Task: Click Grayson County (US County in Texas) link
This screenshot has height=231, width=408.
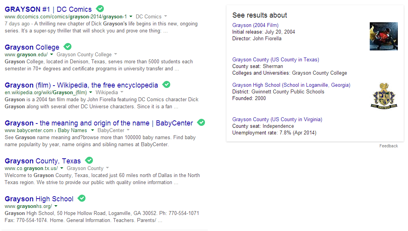Action: coord(276,60)
